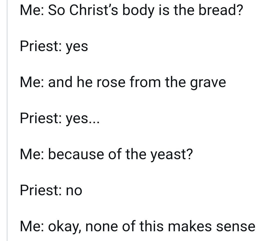
Task: Click the word "because"
Action: tap(76, 154)
